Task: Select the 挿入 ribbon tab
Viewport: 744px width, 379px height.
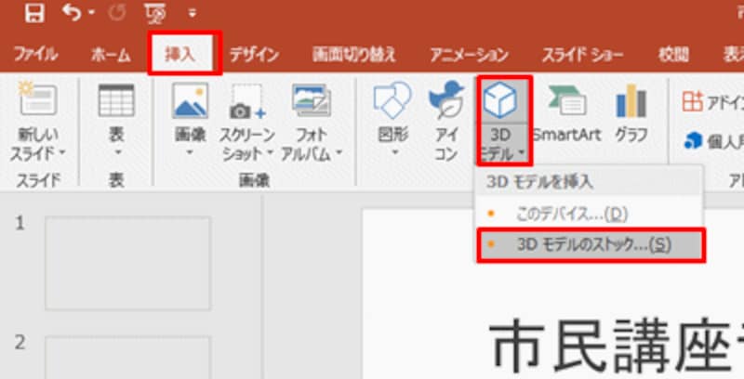Action: point(180,55)
